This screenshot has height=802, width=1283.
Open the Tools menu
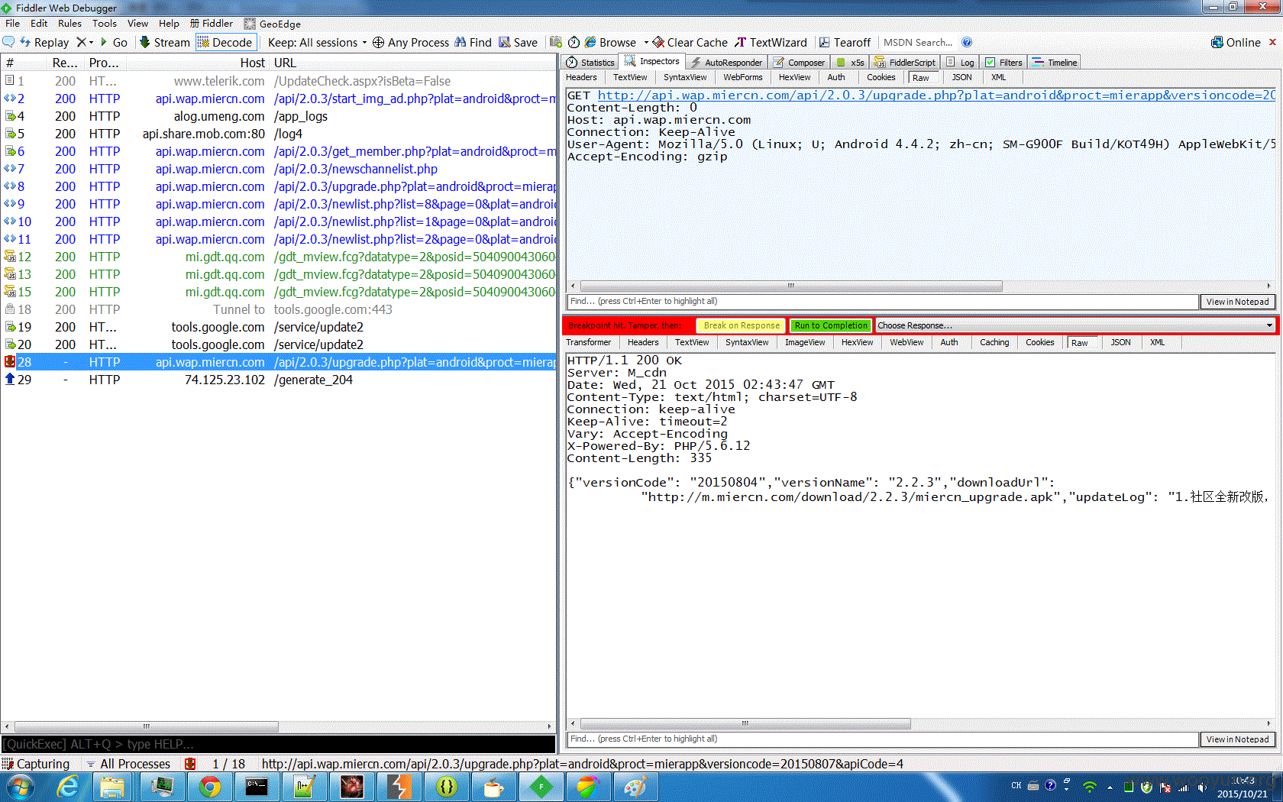[x=105, y=24]
